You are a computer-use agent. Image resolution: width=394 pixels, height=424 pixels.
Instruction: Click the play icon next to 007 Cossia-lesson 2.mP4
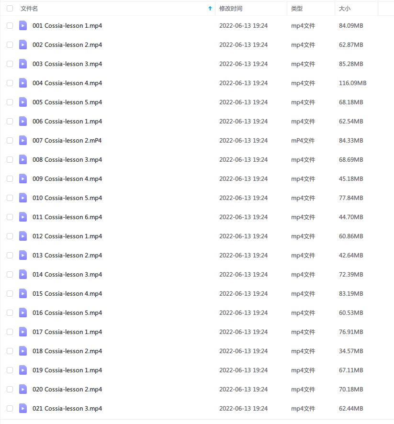tap(23, 140)
